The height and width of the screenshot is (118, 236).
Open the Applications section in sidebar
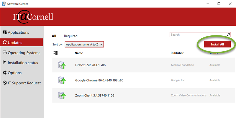(18, 32)
